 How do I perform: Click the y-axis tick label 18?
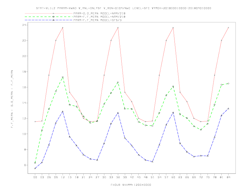click(x=24, y=72)
